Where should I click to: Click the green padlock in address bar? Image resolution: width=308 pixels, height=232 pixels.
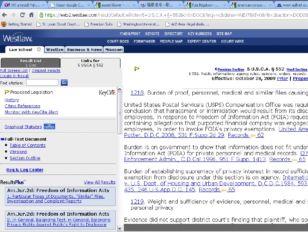[41, 15]
